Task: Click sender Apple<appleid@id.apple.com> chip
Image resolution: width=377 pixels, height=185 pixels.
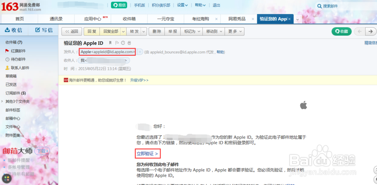Action: (x=108, y=52)
